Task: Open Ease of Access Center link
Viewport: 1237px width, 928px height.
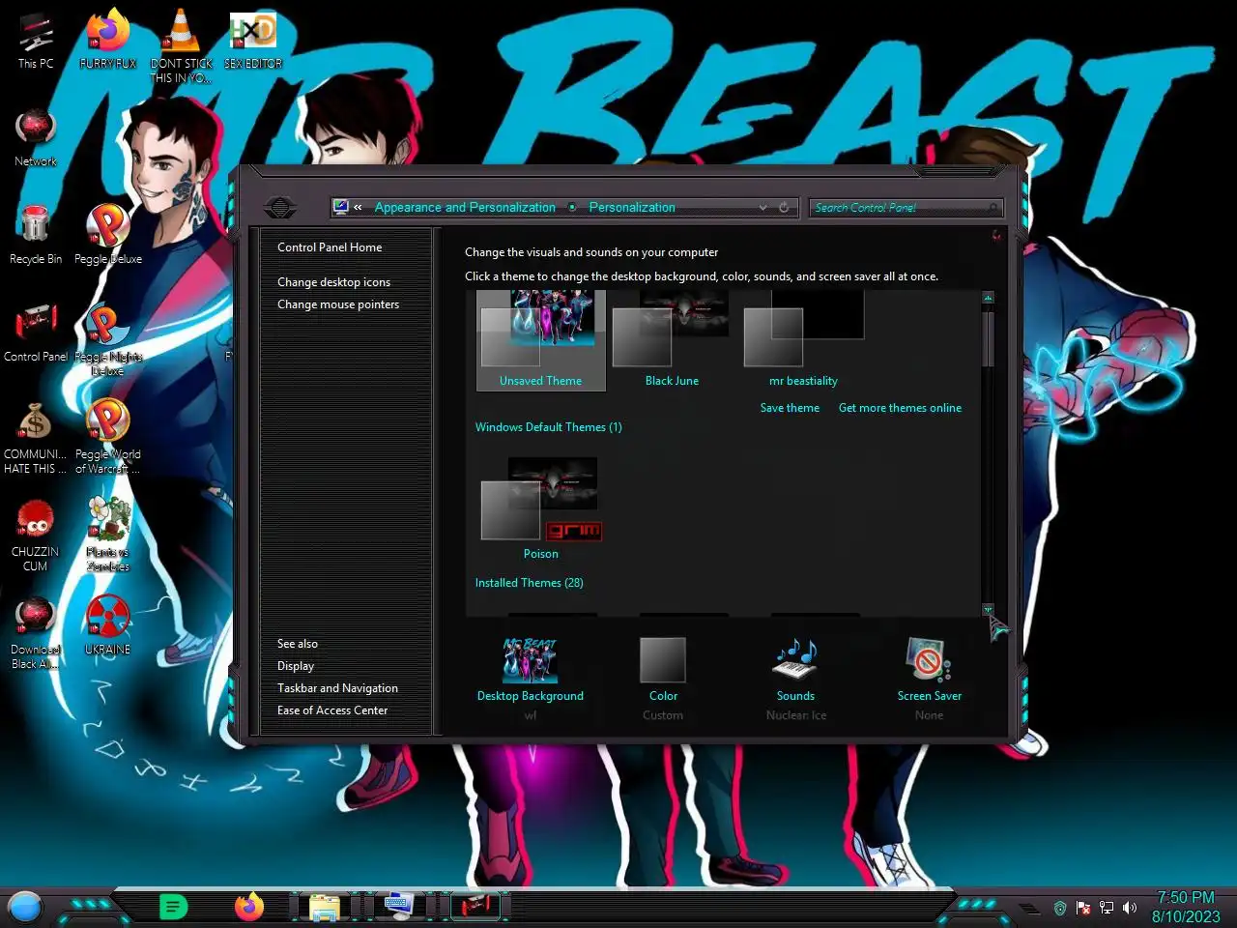Action: (332, 710)
